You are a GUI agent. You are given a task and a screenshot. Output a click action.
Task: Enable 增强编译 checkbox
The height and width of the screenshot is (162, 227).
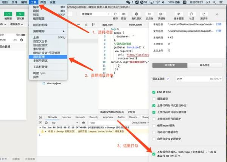point(154,99)
